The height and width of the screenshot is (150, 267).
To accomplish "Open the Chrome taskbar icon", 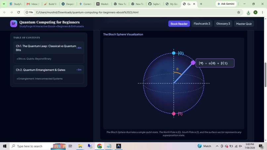I will point(99,146).
